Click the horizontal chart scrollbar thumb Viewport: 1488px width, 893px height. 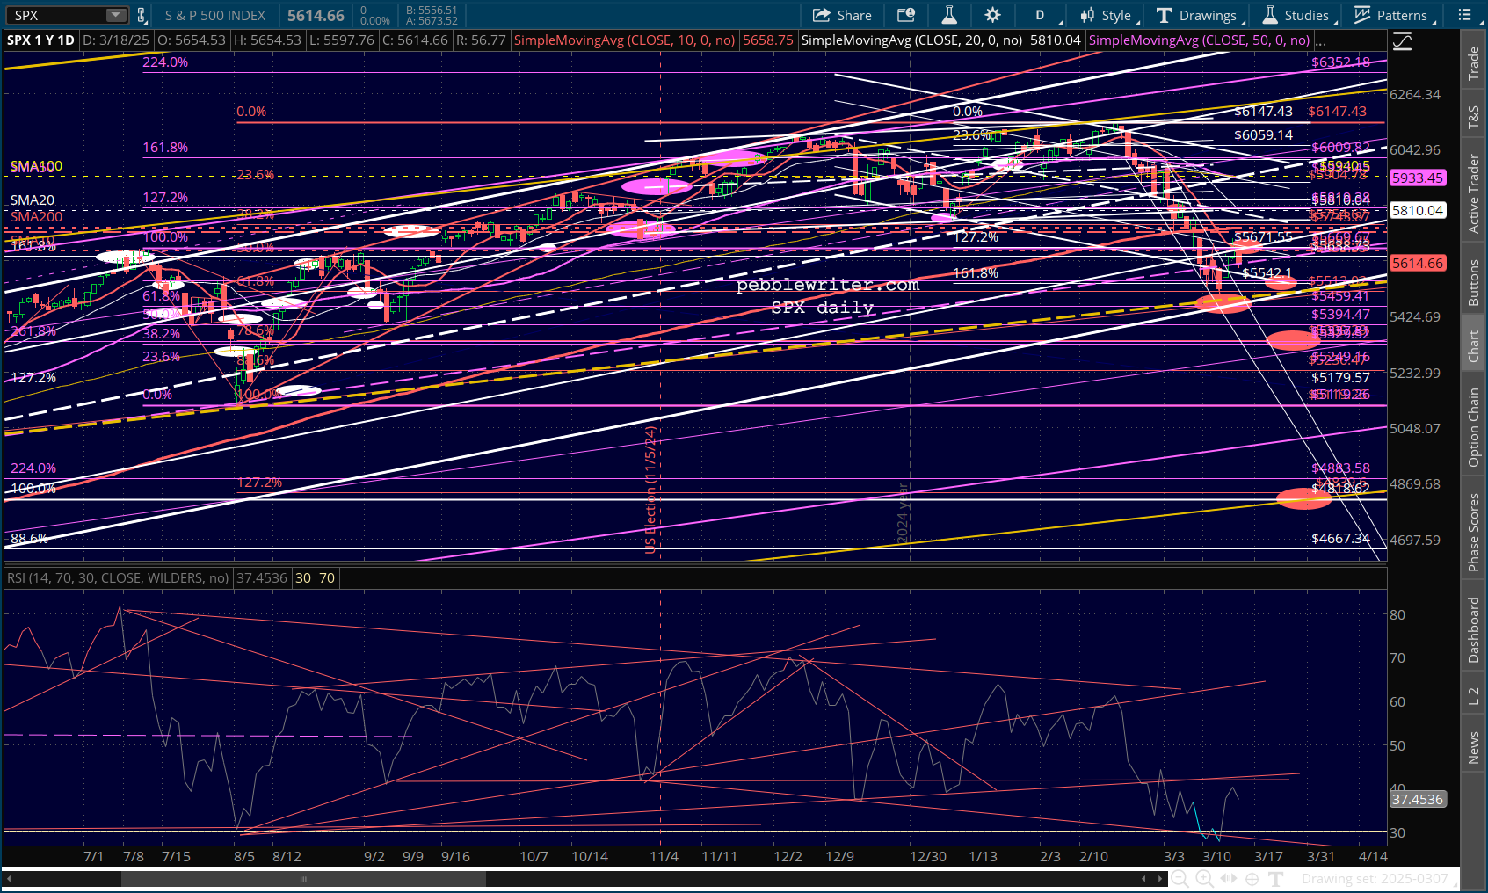[303, 878]
